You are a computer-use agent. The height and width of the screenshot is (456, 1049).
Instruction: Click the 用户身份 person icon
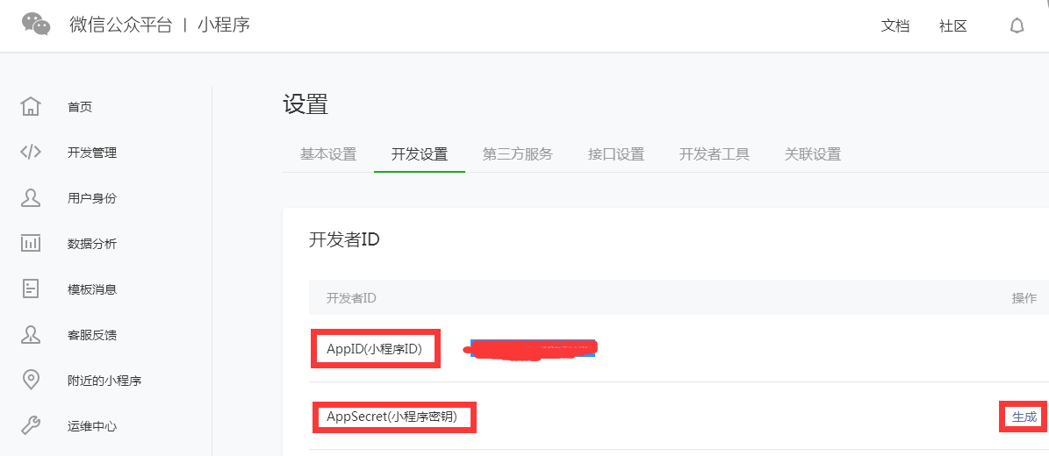pos(31,198)
